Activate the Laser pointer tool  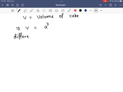coord(69,10)
